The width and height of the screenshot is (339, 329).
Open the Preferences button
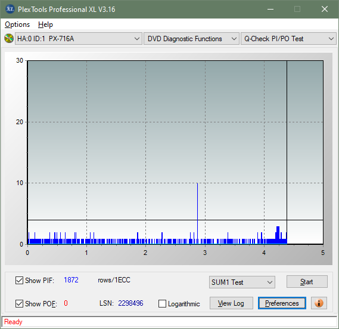coord(282,303)
